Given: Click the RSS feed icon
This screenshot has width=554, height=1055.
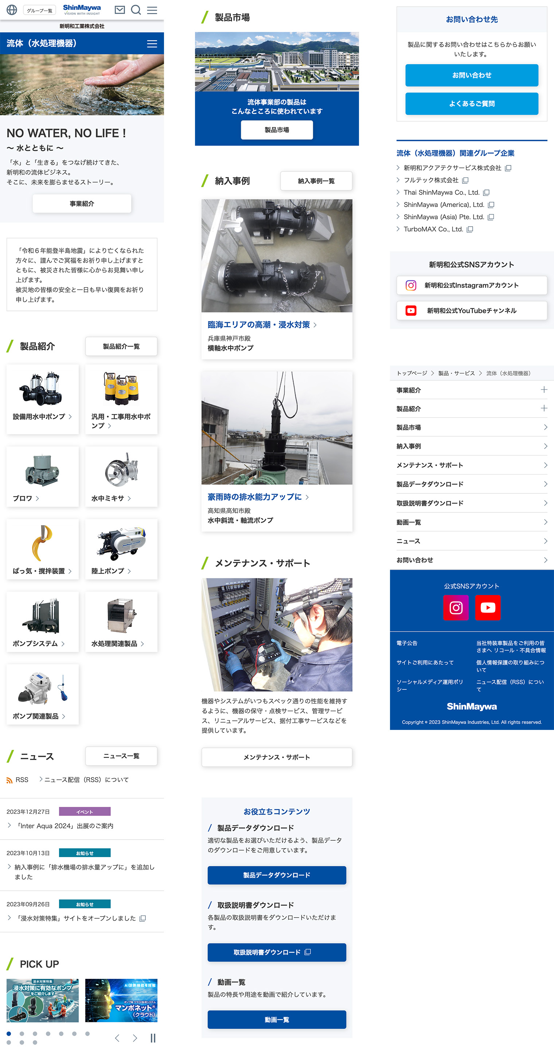Looking at the screenshot, I should [x=9, y=780].
